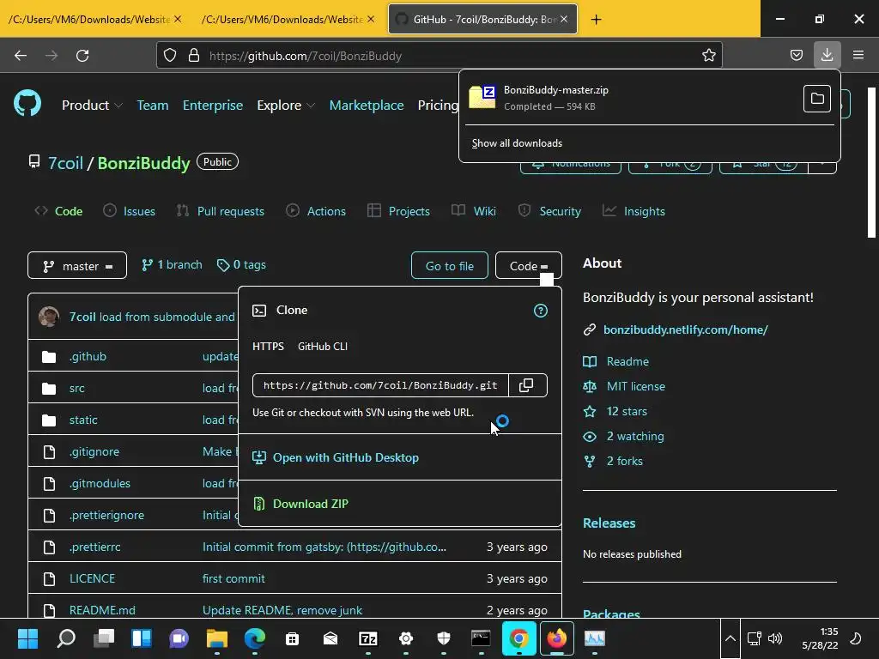Select the GitHub CLI clone option
The height and width of the screenshot is (659, 879).
[x=323, y=347]
